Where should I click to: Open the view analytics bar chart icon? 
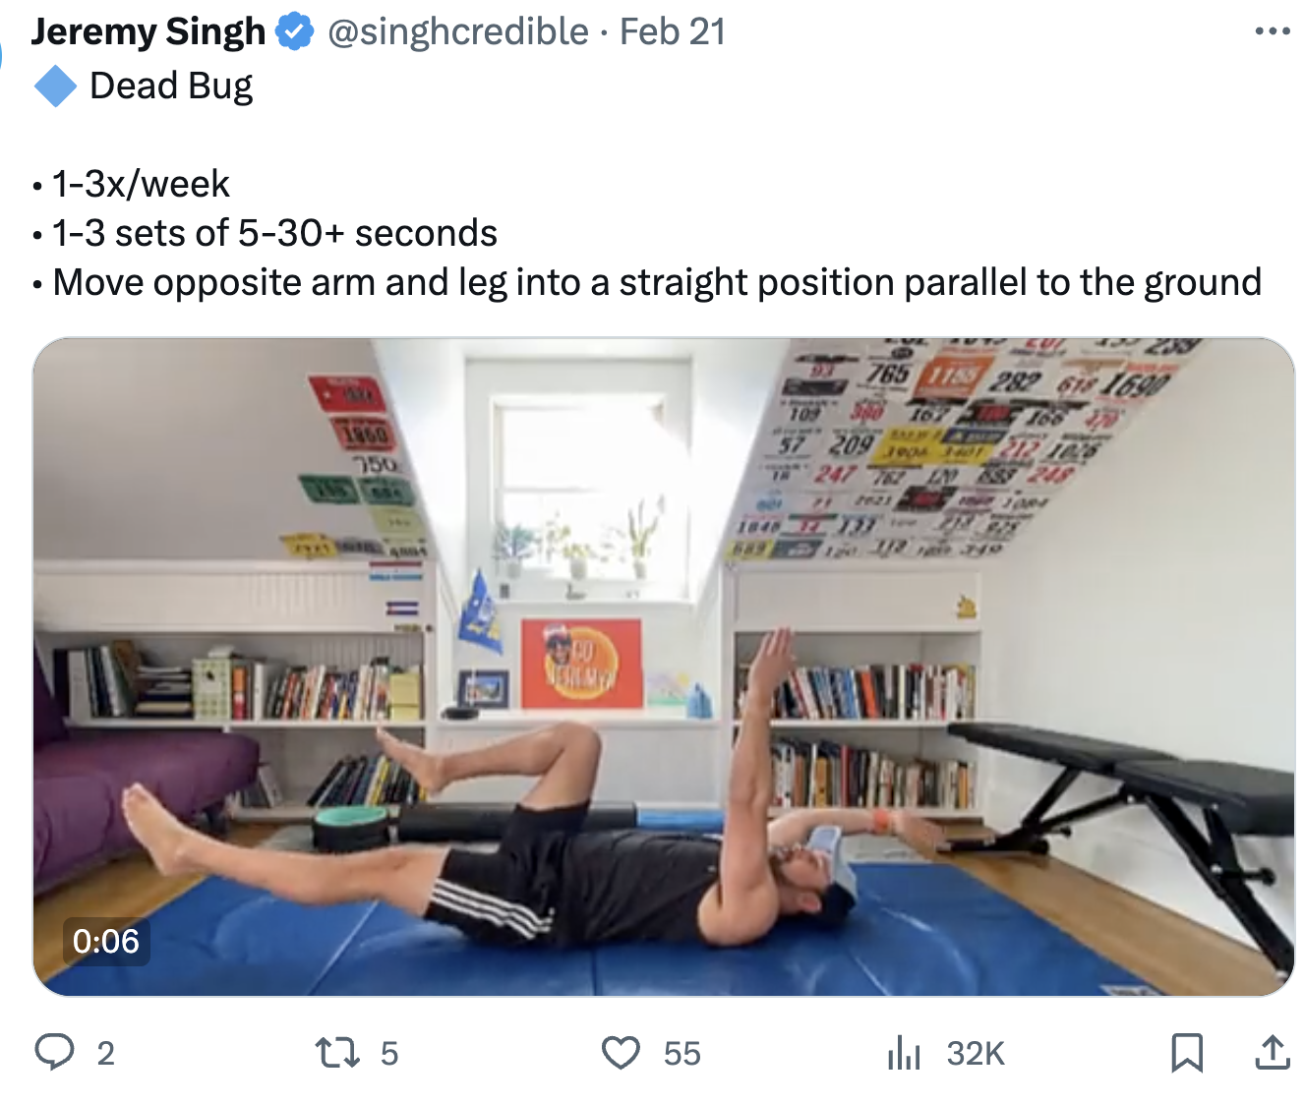pyautogui.click(x=904, y=1053)
